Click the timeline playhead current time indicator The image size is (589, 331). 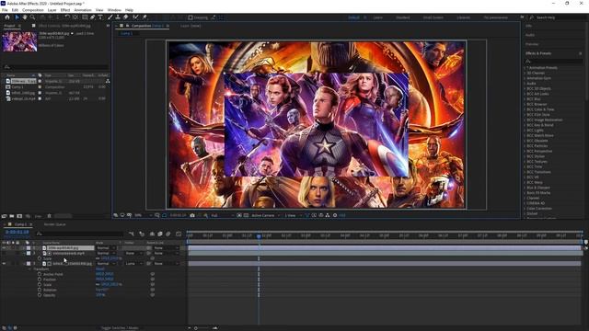pos(259,236)
